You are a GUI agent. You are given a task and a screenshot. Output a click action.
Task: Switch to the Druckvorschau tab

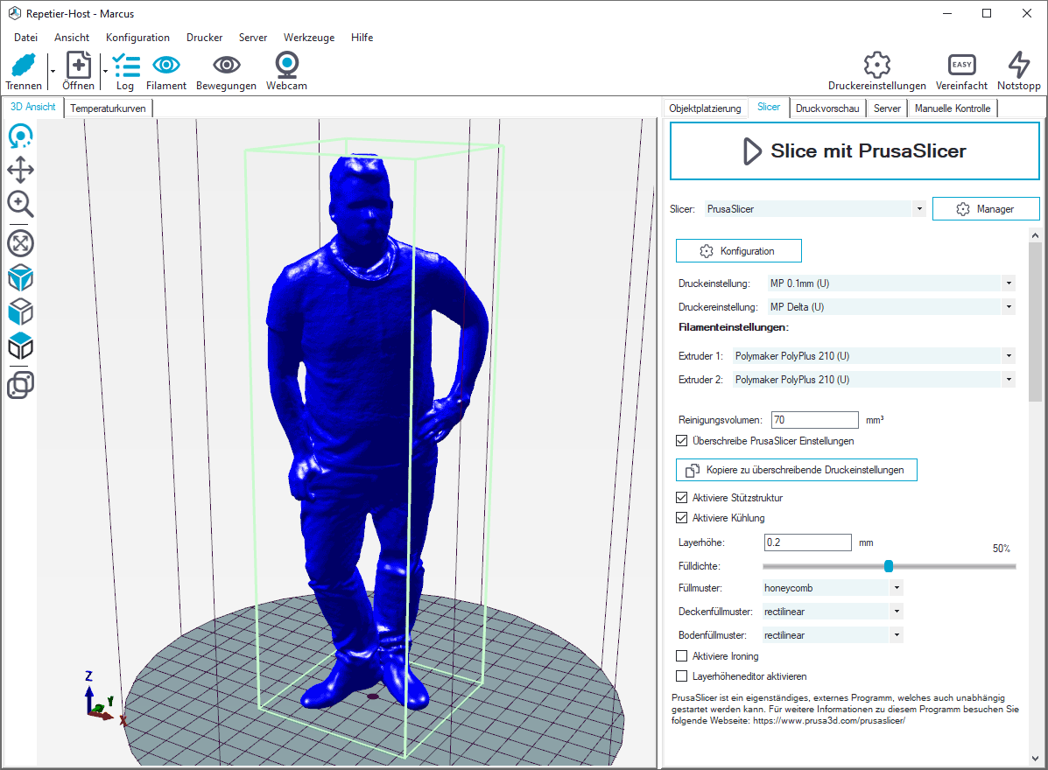click(827, 108)
